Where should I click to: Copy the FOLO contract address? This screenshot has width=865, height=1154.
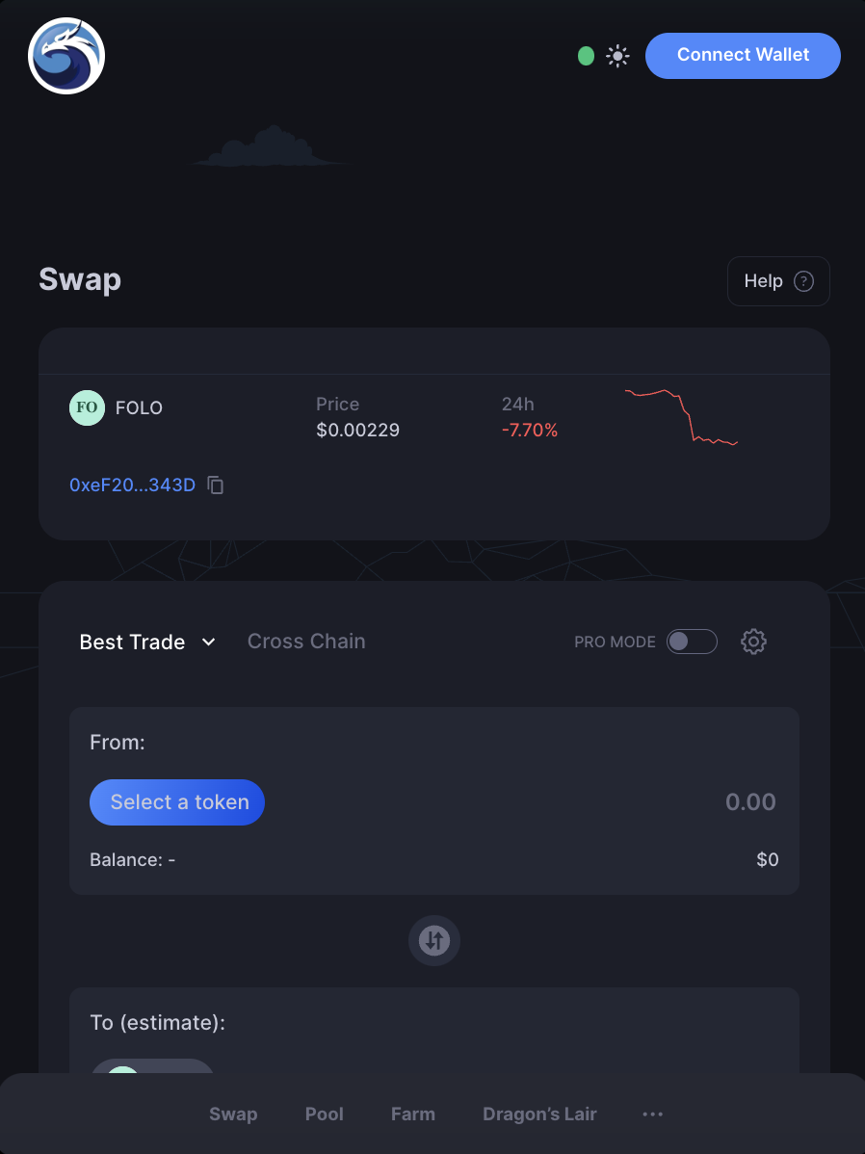(215, 485)
